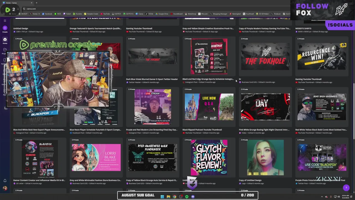Open the volume tray icon
Image resolution: width=355 pixels, height=200 pixels.
click(338, 197)
